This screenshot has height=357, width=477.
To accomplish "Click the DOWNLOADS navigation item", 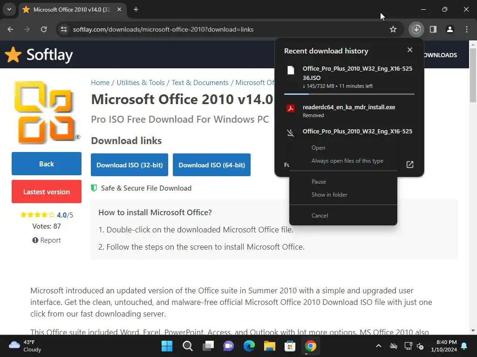I will click(441, 55).
